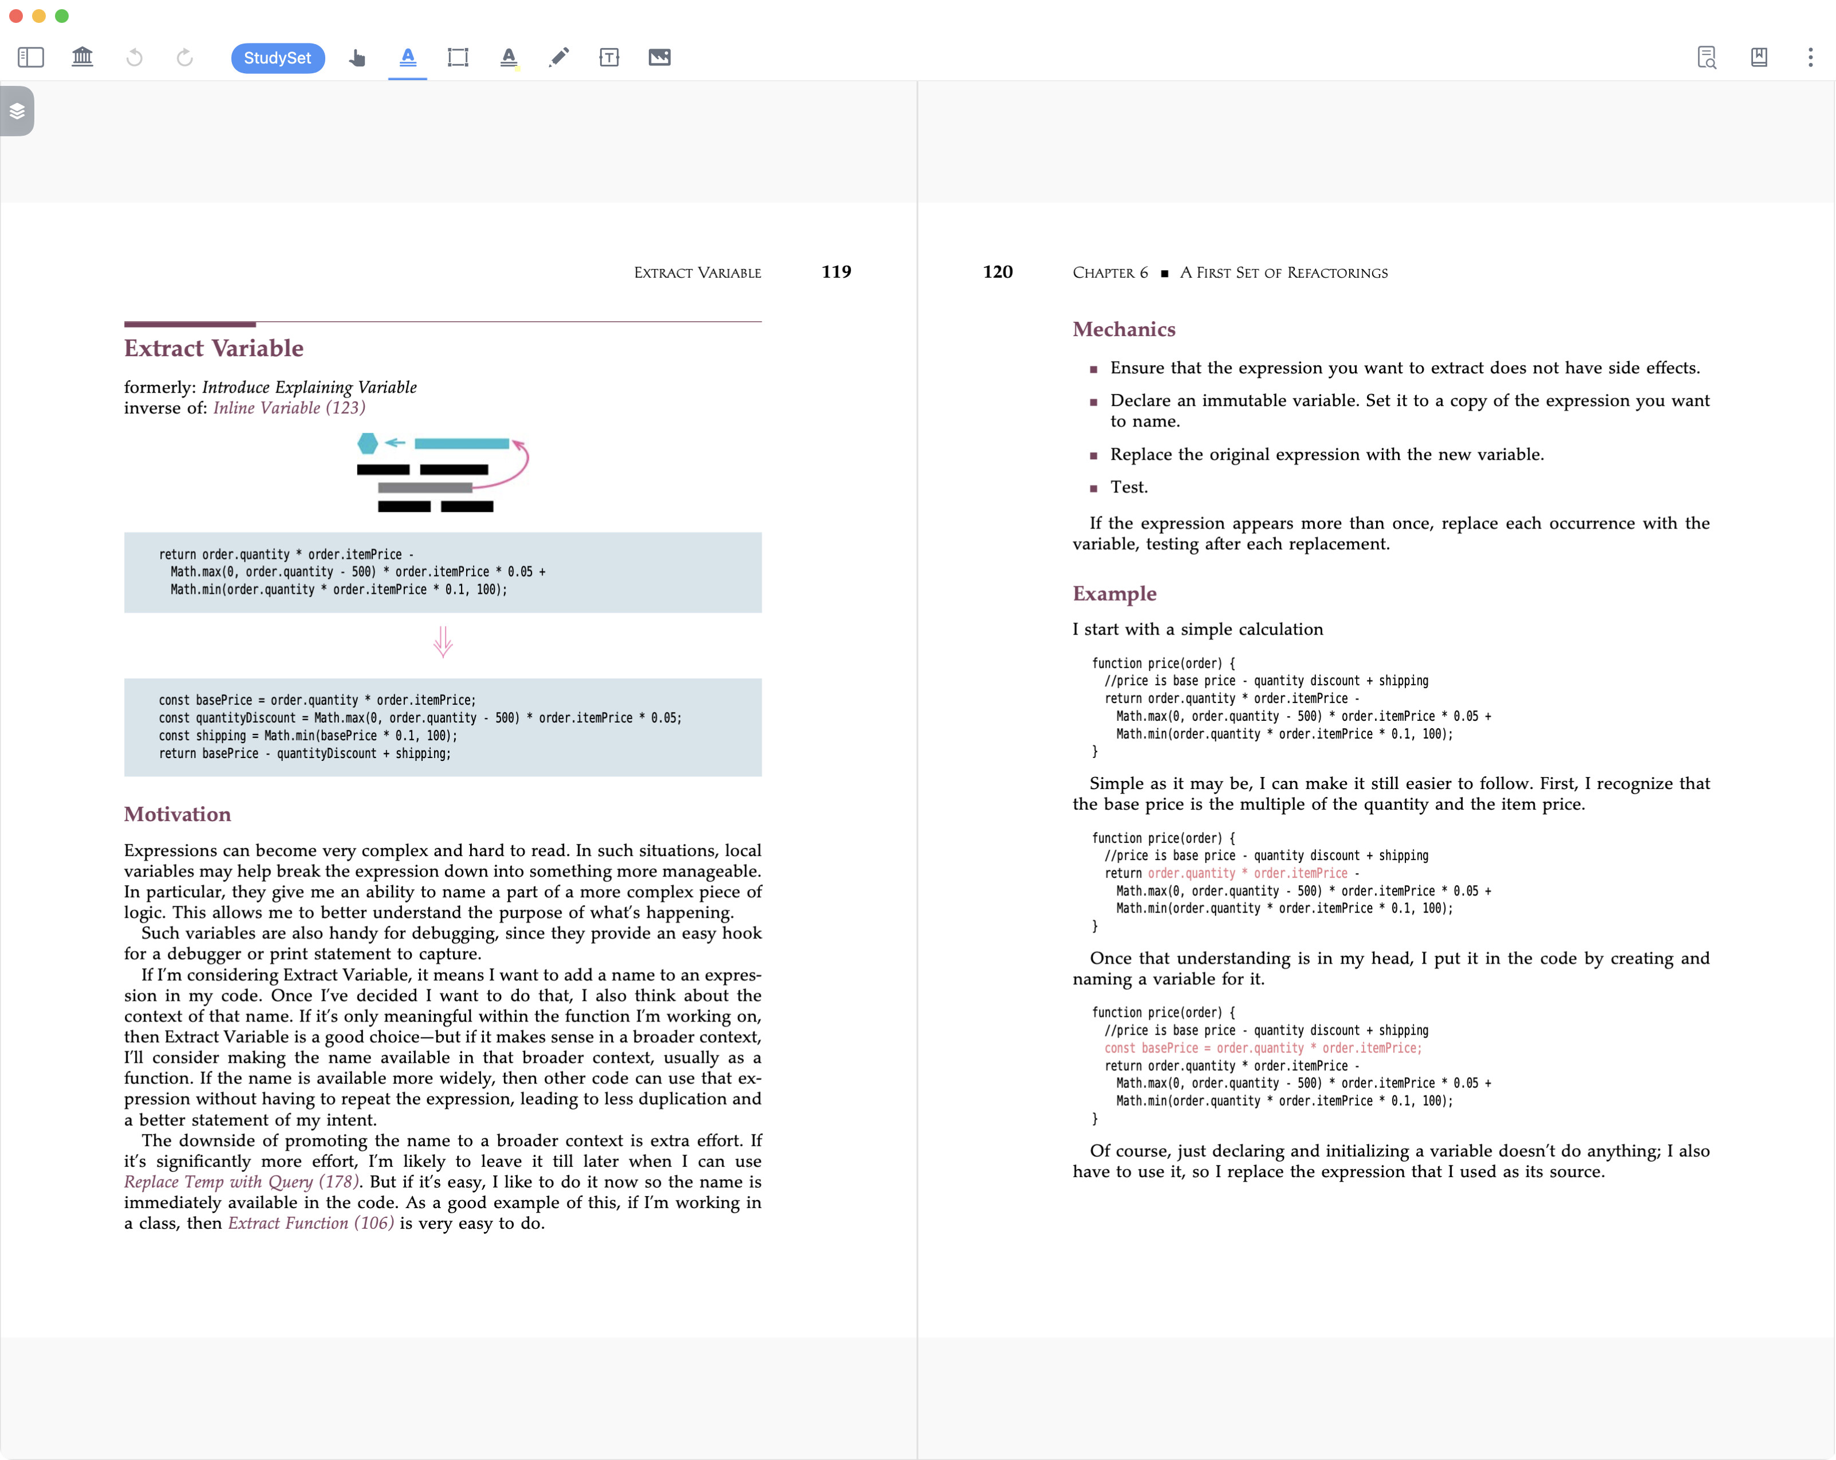Screen dimensions: 1836x1460
Task: Click the macOS yellow minimize button
Action: pos(38,15)
